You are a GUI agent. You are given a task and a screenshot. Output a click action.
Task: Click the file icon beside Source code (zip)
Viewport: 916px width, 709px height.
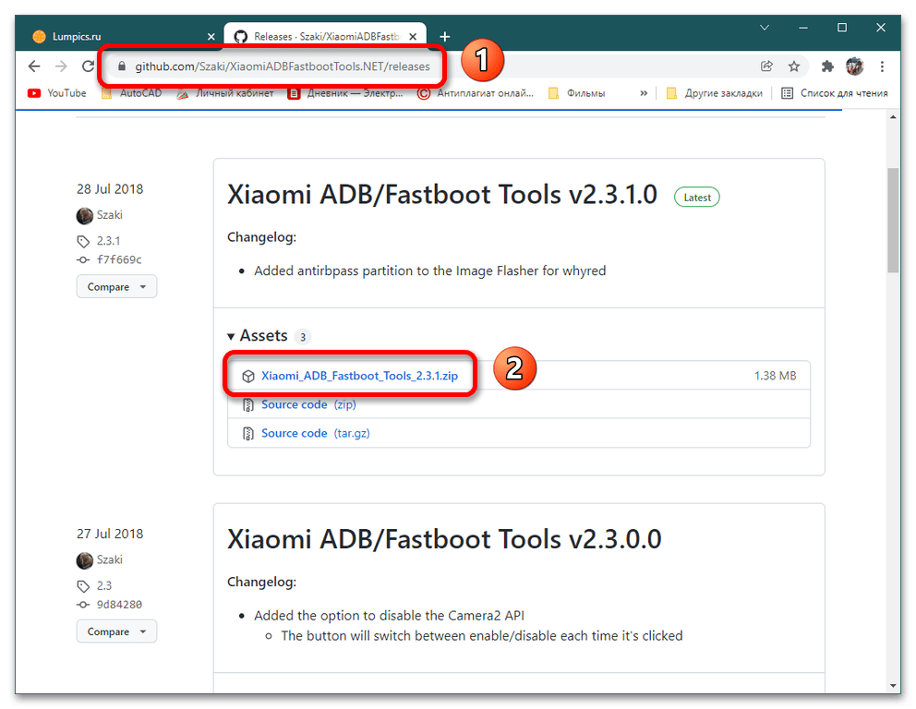tap(248, 404)
